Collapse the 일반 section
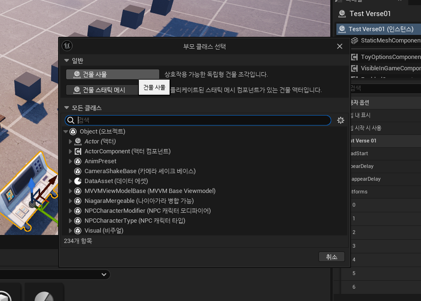 point(67,61)
